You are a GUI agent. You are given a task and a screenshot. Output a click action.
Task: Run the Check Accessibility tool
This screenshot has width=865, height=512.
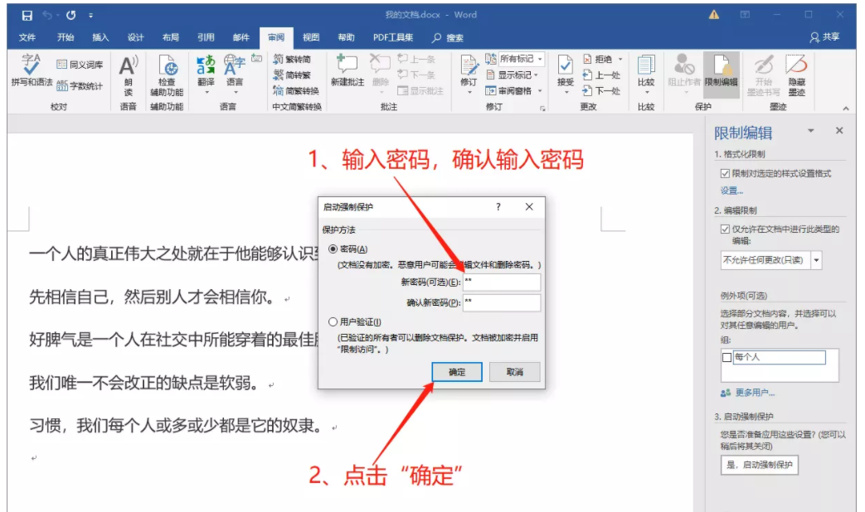pos(167,76)
